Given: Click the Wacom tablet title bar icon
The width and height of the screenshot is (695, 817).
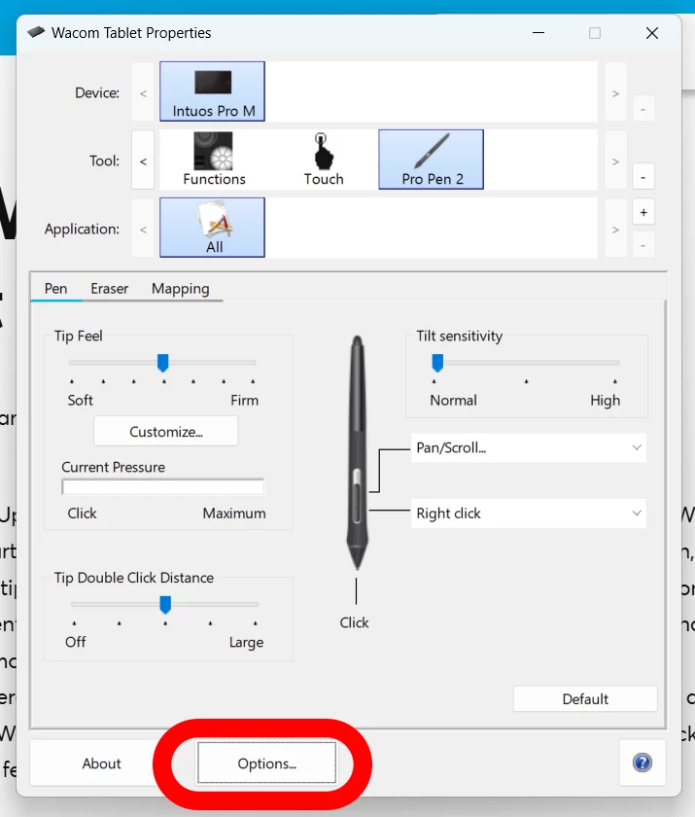Looking at the screenshot, I should point(36,32).
